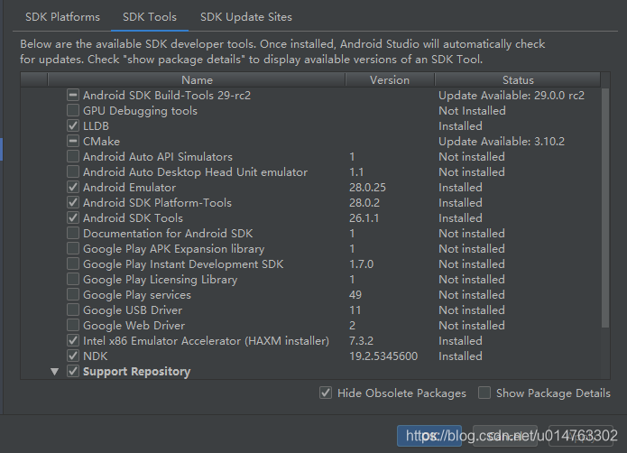Uncheck the Android Emulator checkbox
Screen dimensions: 627x453
[x=73, y=187]
